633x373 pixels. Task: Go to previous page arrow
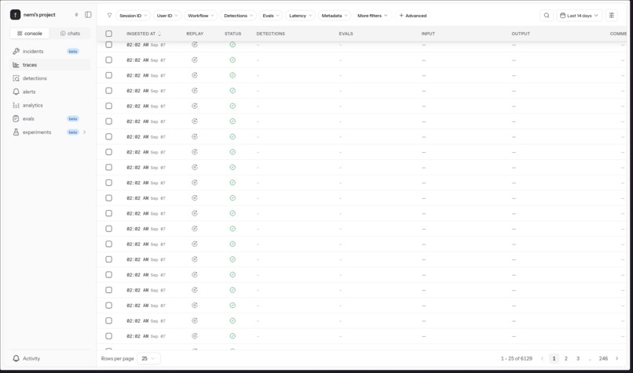tap(542, 358)
